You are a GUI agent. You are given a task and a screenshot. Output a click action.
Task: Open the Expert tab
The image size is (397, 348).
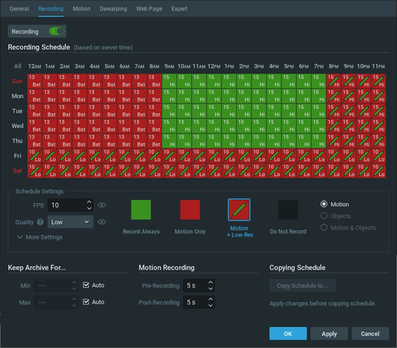tap(179, 9)
